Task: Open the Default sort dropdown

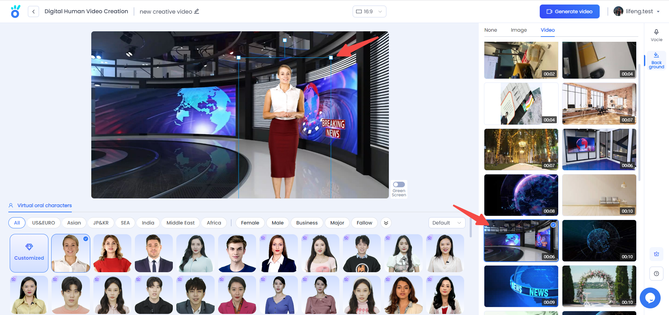Action: (447, 223)
